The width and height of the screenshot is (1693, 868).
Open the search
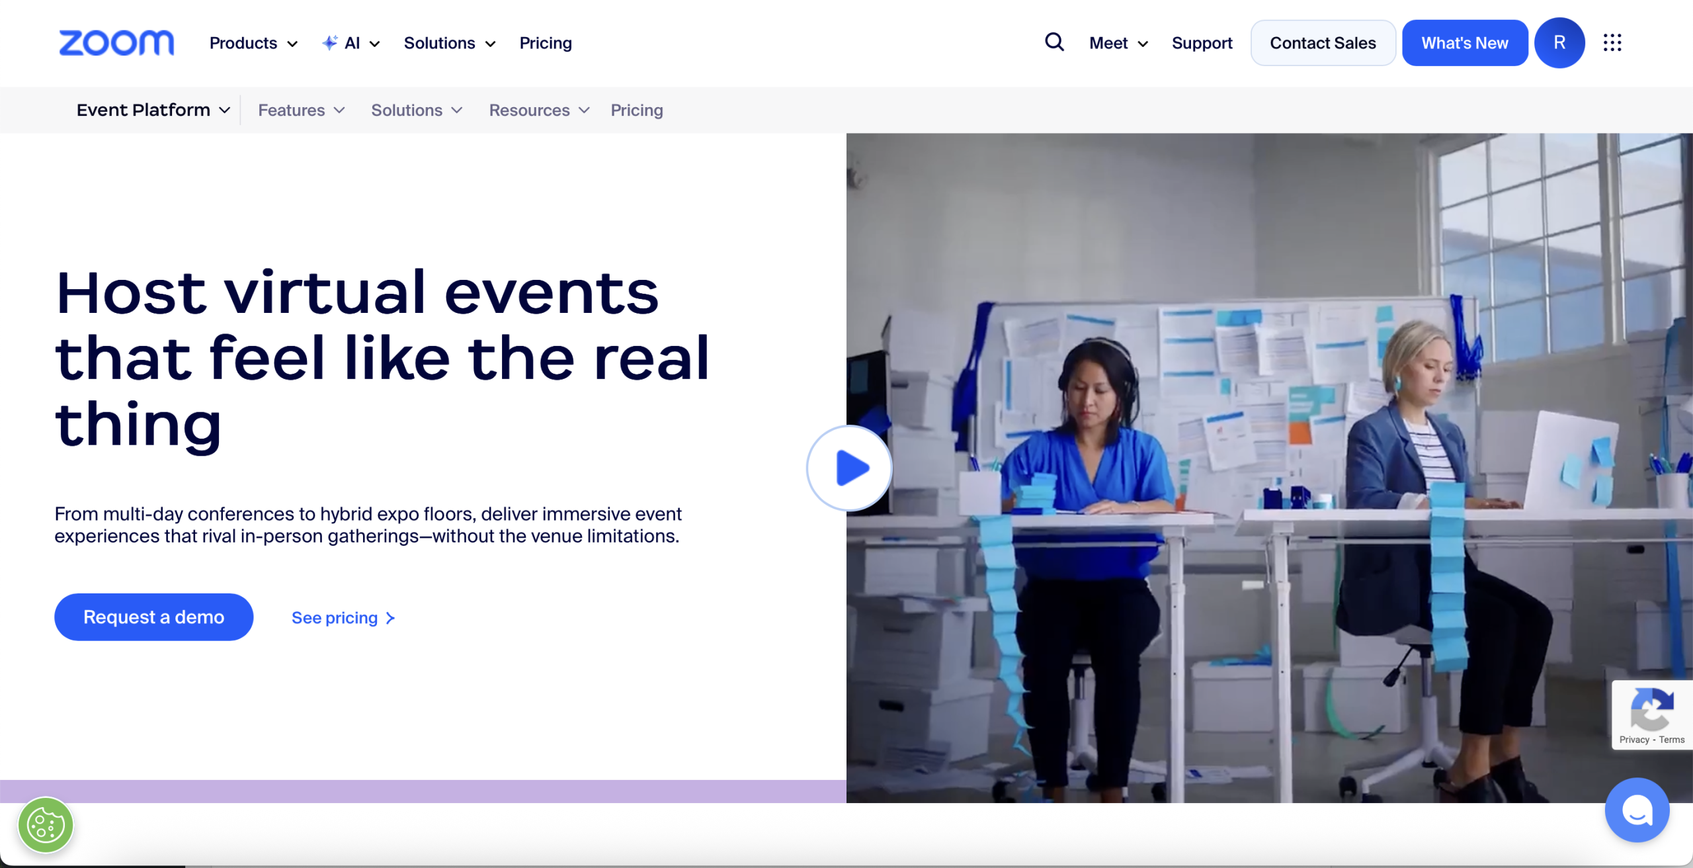click(x=1054, y=42)
